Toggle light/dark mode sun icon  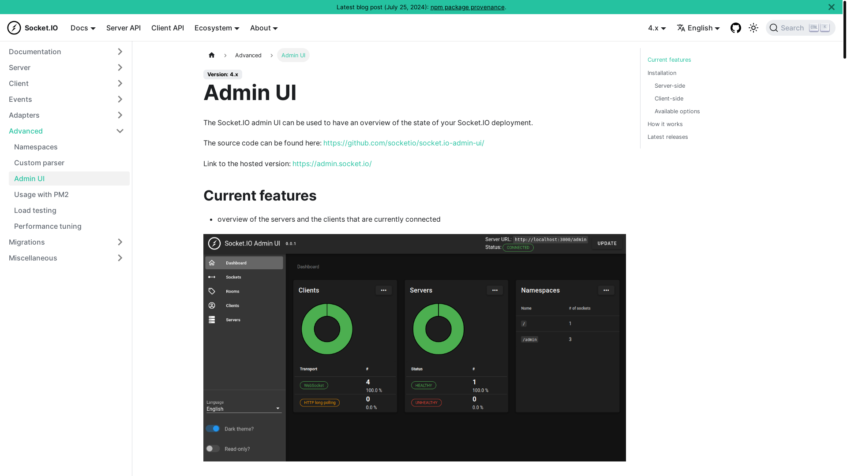[753, 28]
